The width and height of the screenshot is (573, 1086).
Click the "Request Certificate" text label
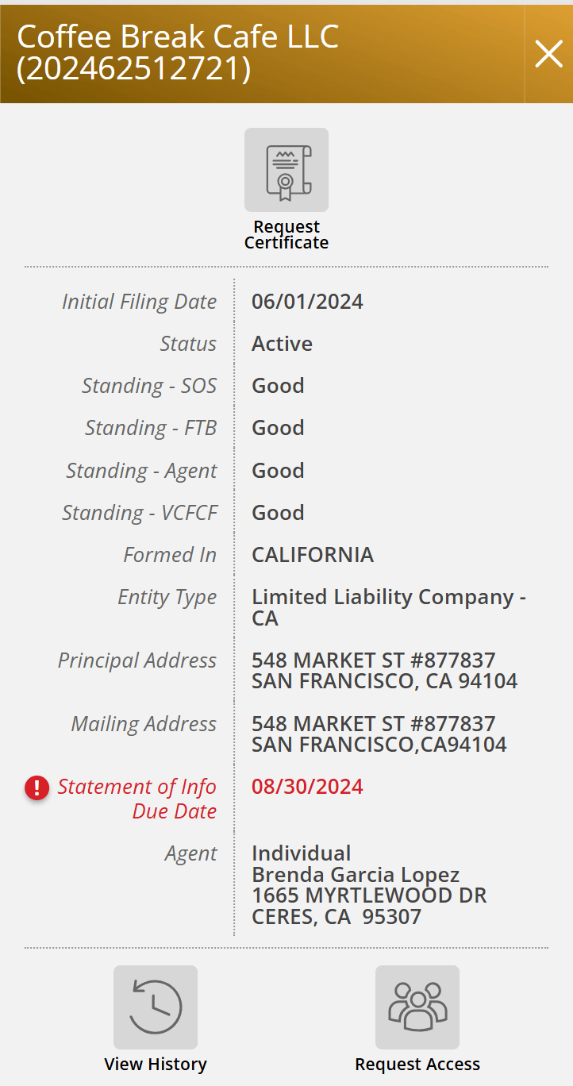click(286, 235)
